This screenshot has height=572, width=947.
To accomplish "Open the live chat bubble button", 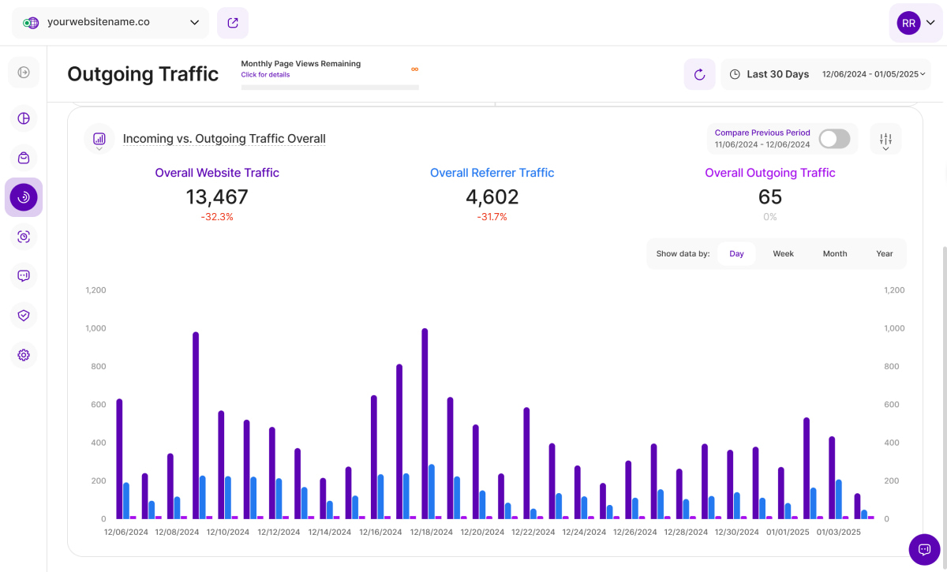I will pyautogui.click(x=924, y=549).
